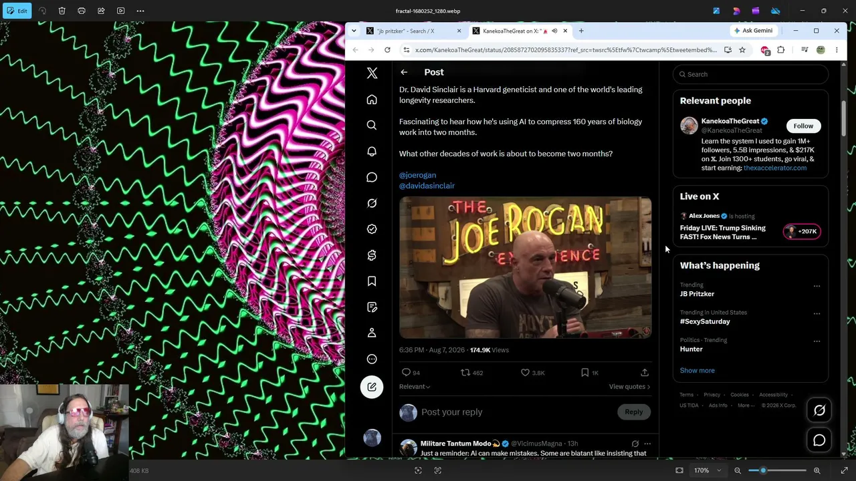Viewport: 856px width, 481px height.
Task: Repost the KanekoaTheGreat post
Action: (465, 372)
